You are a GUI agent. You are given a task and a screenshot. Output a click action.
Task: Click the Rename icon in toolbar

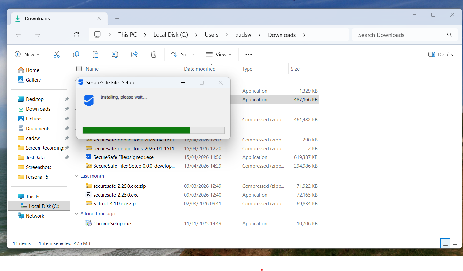(x=115, y=54)
